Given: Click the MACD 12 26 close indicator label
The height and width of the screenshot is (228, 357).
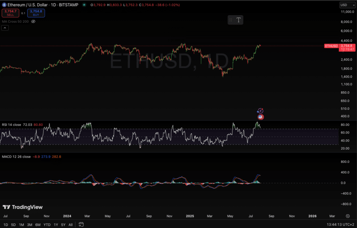Looking at the screenshot, I should 16,157.
